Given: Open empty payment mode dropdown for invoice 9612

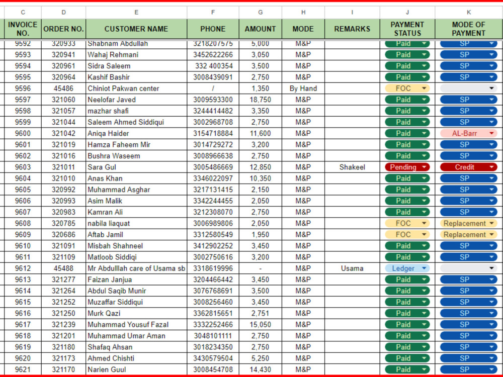Looking at the screenshot, I should coord(468,268).
